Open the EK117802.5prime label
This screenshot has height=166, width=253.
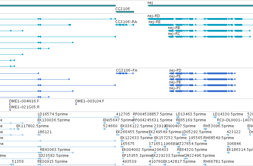[32, 126]
